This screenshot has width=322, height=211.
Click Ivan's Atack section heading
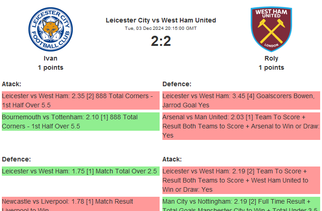11,84
